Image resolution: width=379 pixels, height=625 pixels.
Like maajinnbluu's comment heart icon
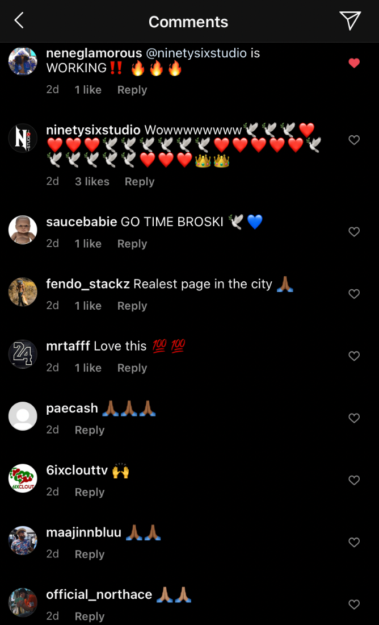tap(354, 543)
